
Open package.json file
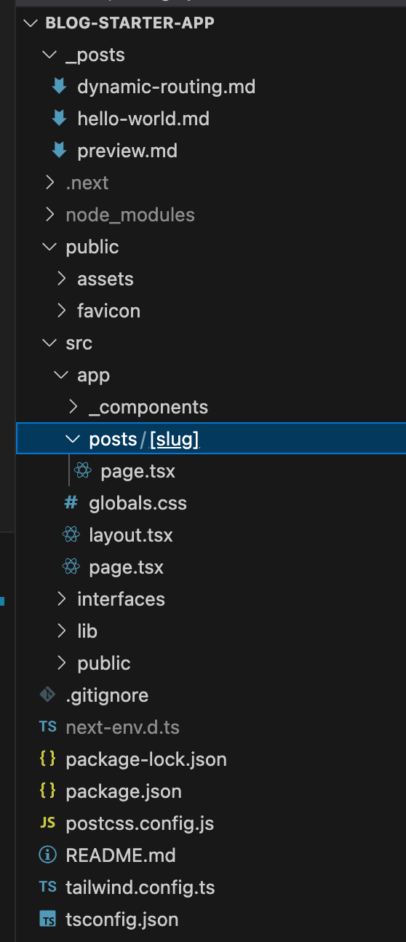click(x=124, y=791)
